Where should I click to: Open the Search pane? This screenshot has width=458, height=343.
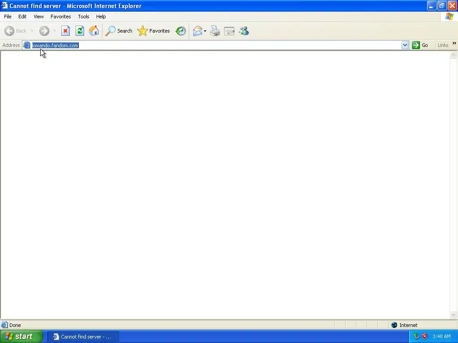pyautogui.click(x=119, y=31)
